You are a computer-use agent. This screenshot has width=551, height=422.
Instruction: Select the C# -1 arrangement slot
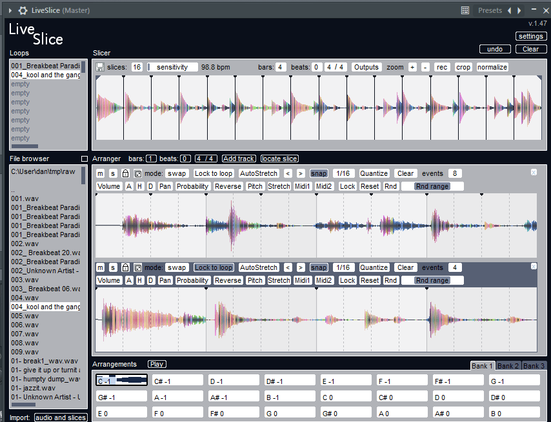[x=178, y=381]
